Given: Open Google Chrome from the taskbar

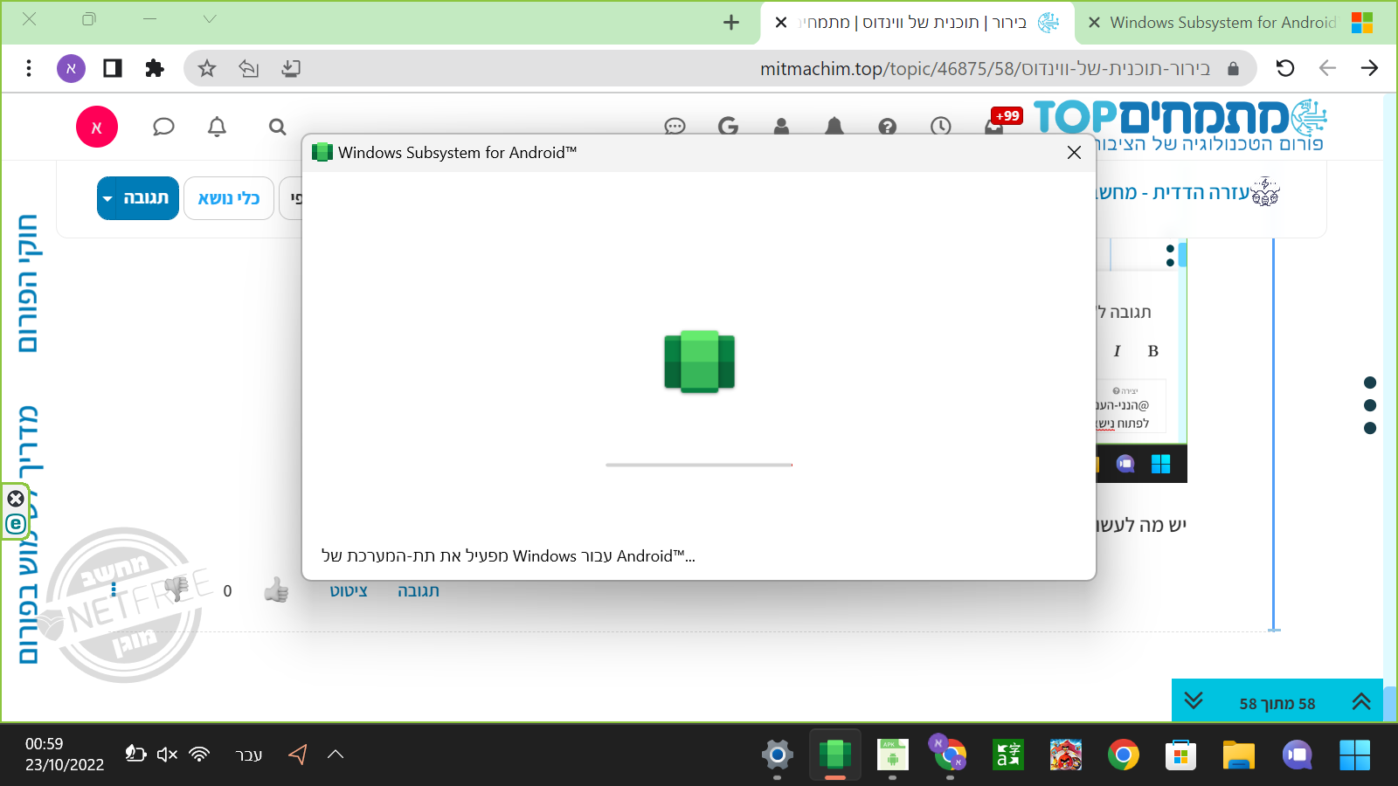Looking at the screenshot, I should [1123, 755].
